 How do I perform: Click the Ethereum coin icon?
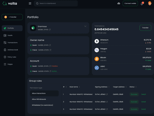click(x=97, y=41)
